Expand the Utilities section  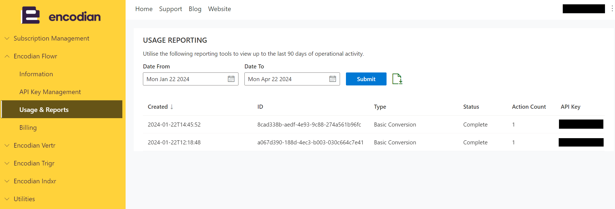click(x=7, y=199)
